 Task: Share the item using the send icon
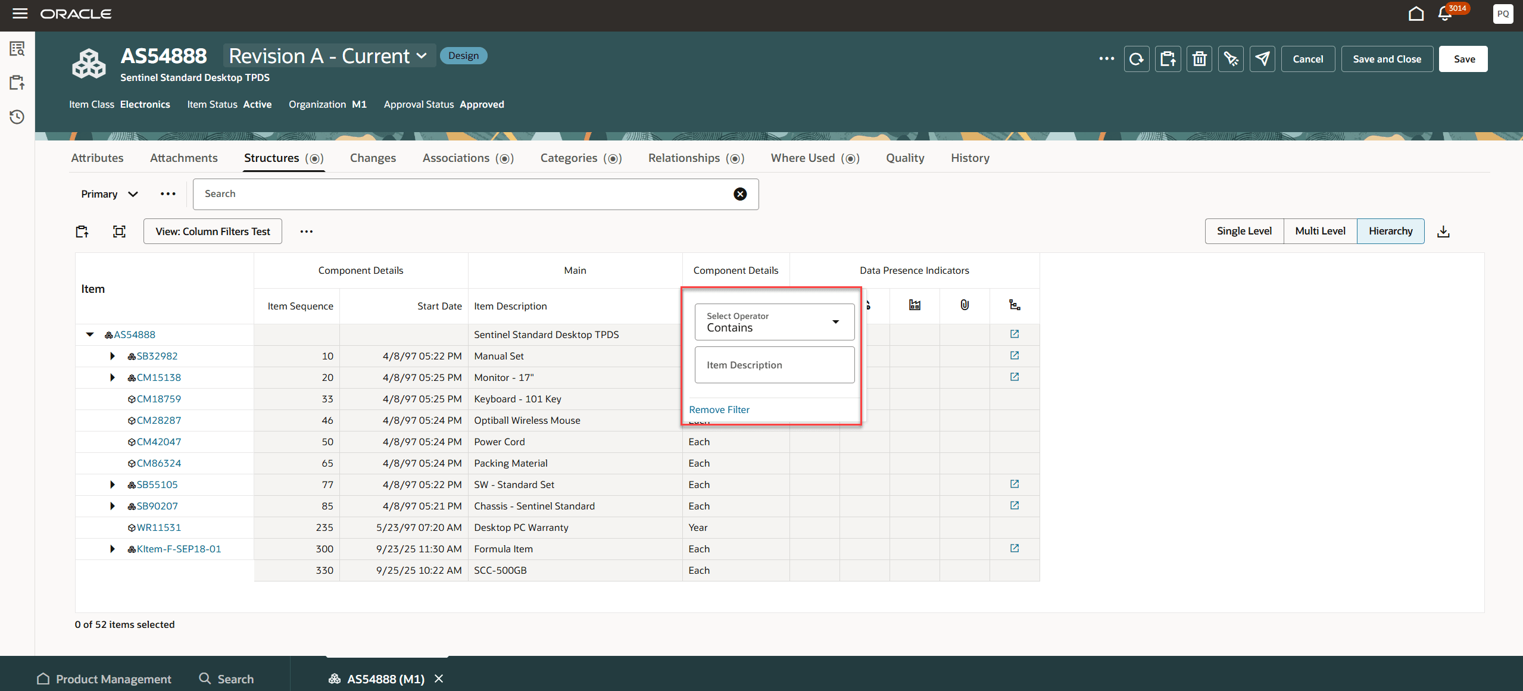tap(1262, 58)
